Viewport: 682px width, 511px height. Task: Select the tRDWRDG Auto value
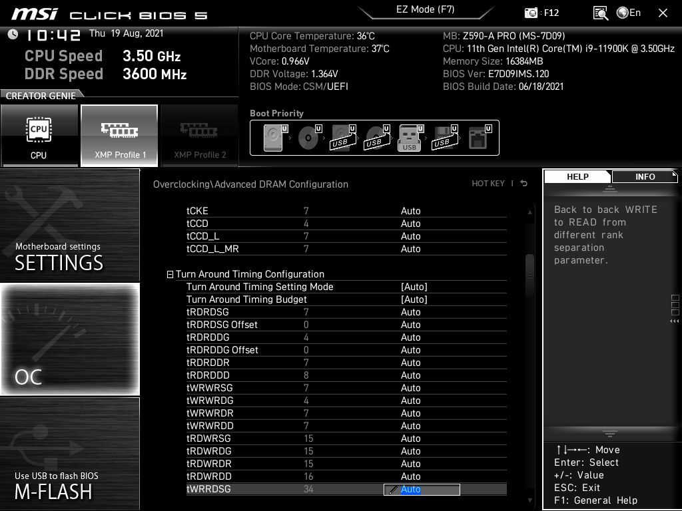pos(410,451)
